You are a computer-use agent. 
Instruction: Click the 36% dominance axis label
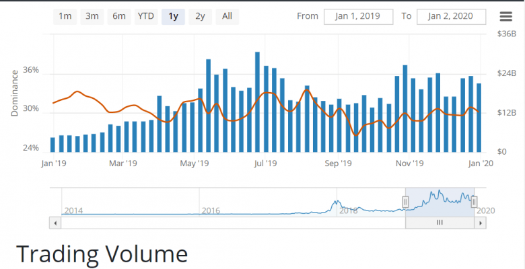[31, 70]
